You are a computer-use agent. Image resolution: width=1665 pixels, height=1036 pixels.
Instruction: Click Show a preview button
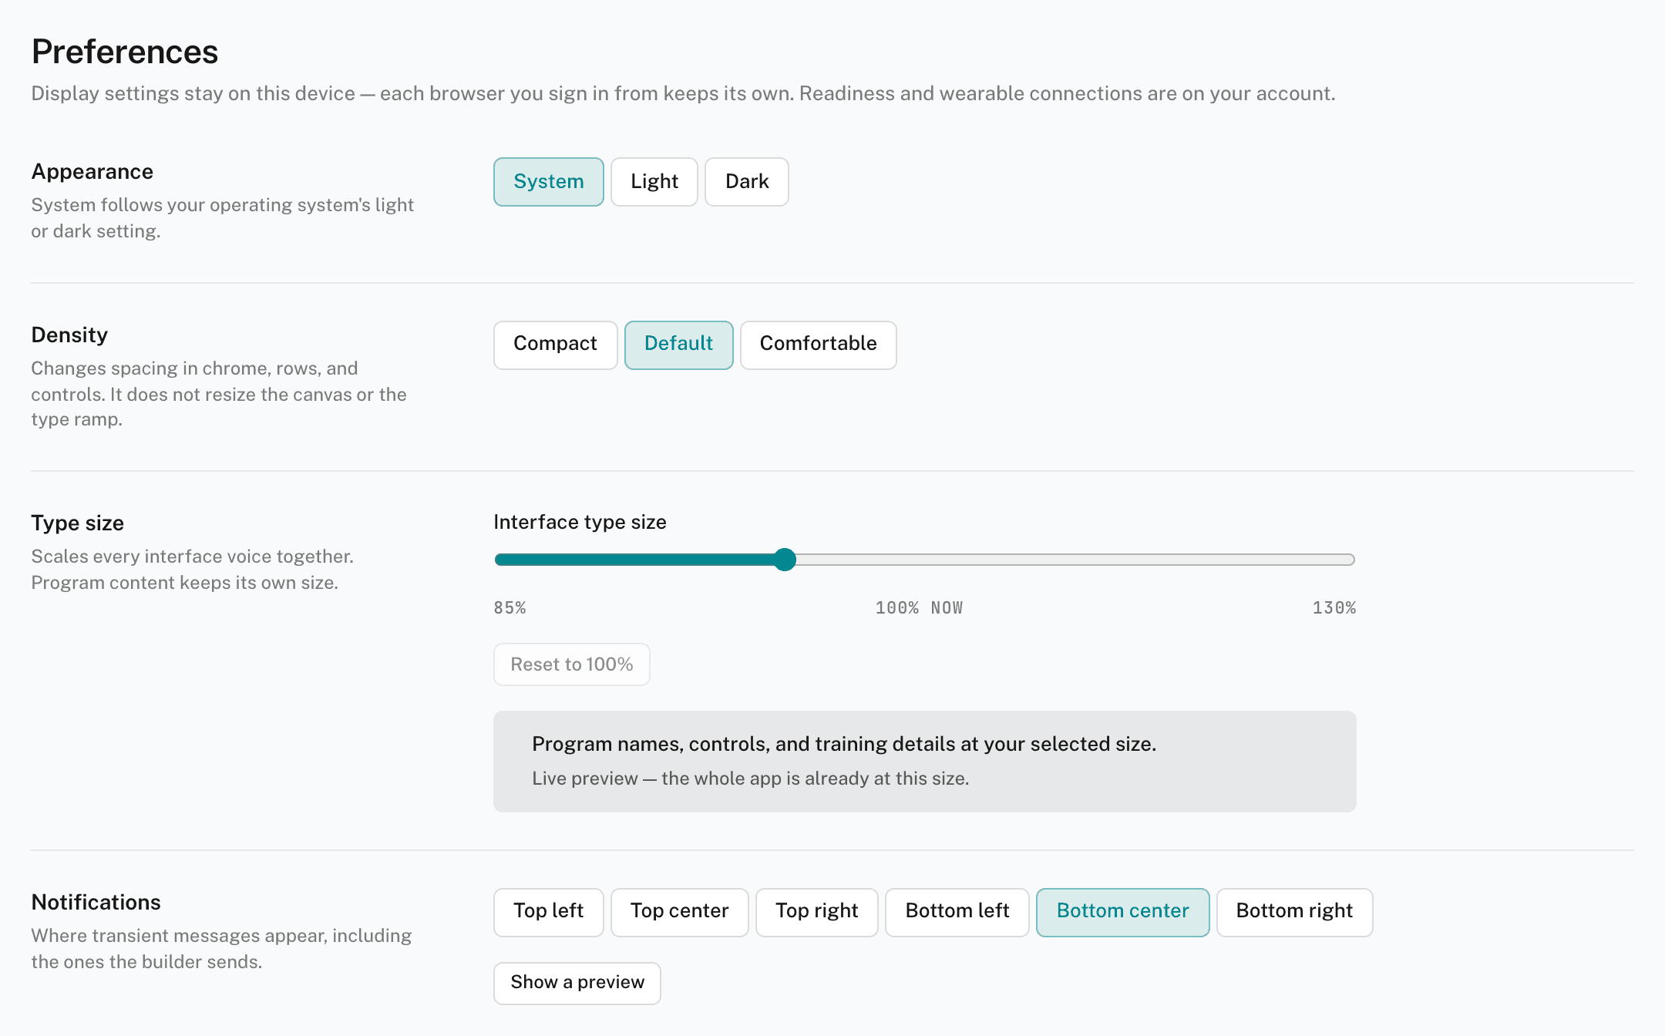(577, 983)
